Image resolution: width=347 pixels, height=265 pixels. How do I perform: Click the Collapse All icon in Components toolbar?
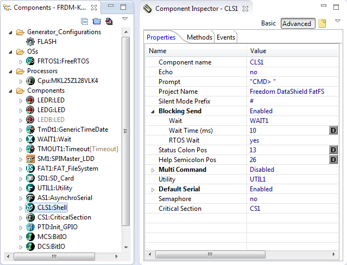85,22
